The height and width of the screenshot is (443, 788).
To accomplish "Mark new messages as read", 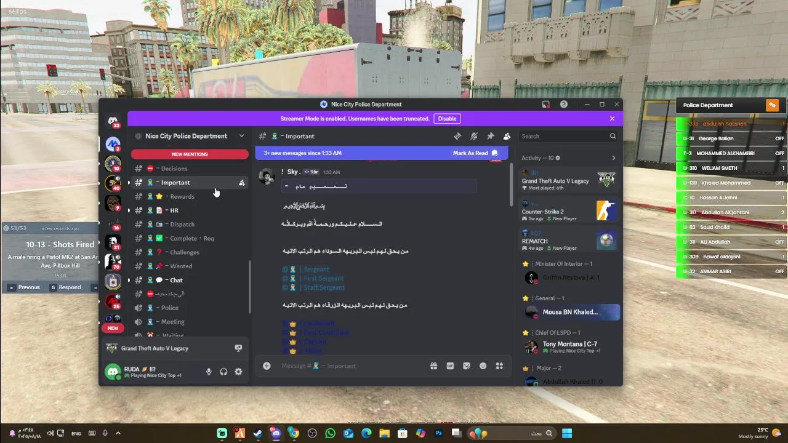I will pos(475,153).
